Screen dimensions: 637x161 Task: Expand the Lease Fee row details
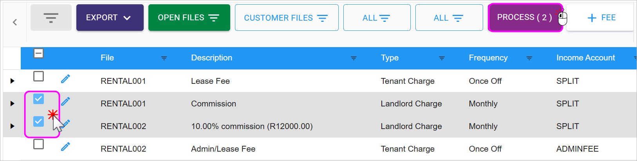pos(13,81)
